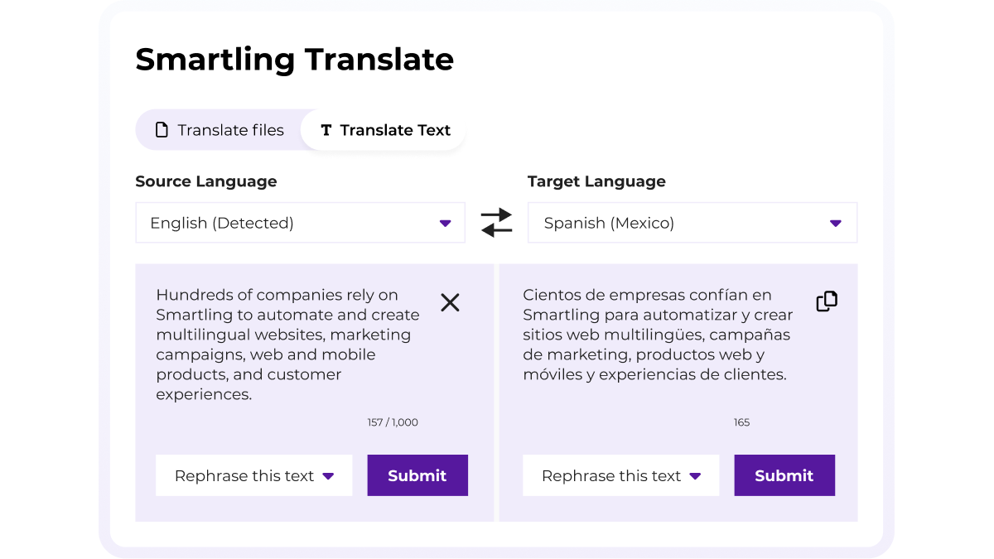
Task: Open the Spanish (Mexico) target language dropdown
Action: click(x=692, y=223)
